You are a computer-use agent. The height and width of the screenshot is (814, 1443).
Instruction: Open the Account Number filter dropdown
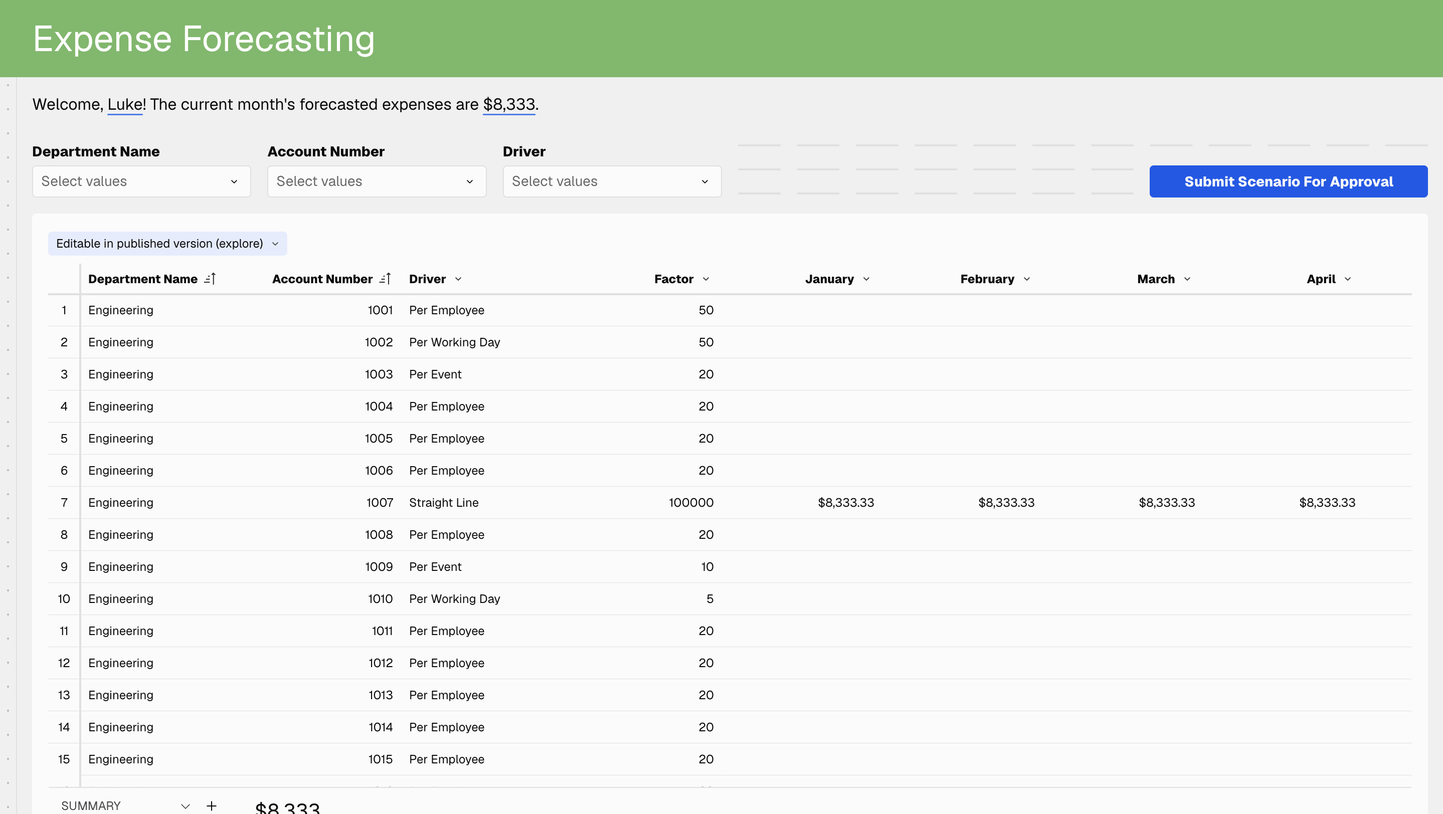pyautogui.click(x=377, y=181)
